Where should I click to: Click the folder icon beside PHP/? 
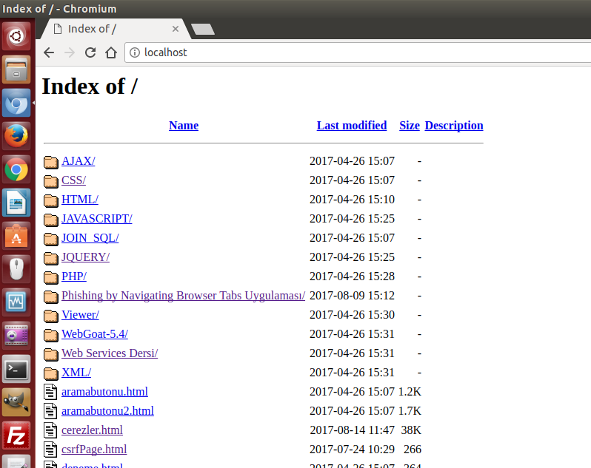(50, 277)
